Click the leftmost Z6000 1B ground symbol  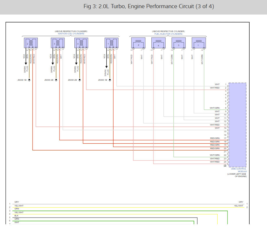(29, 80)
